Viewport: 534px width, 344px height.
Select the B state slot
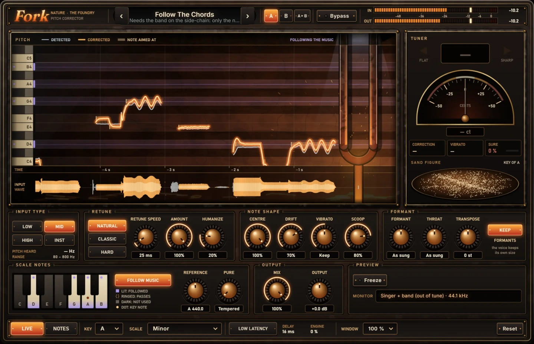tap(286, 16)
